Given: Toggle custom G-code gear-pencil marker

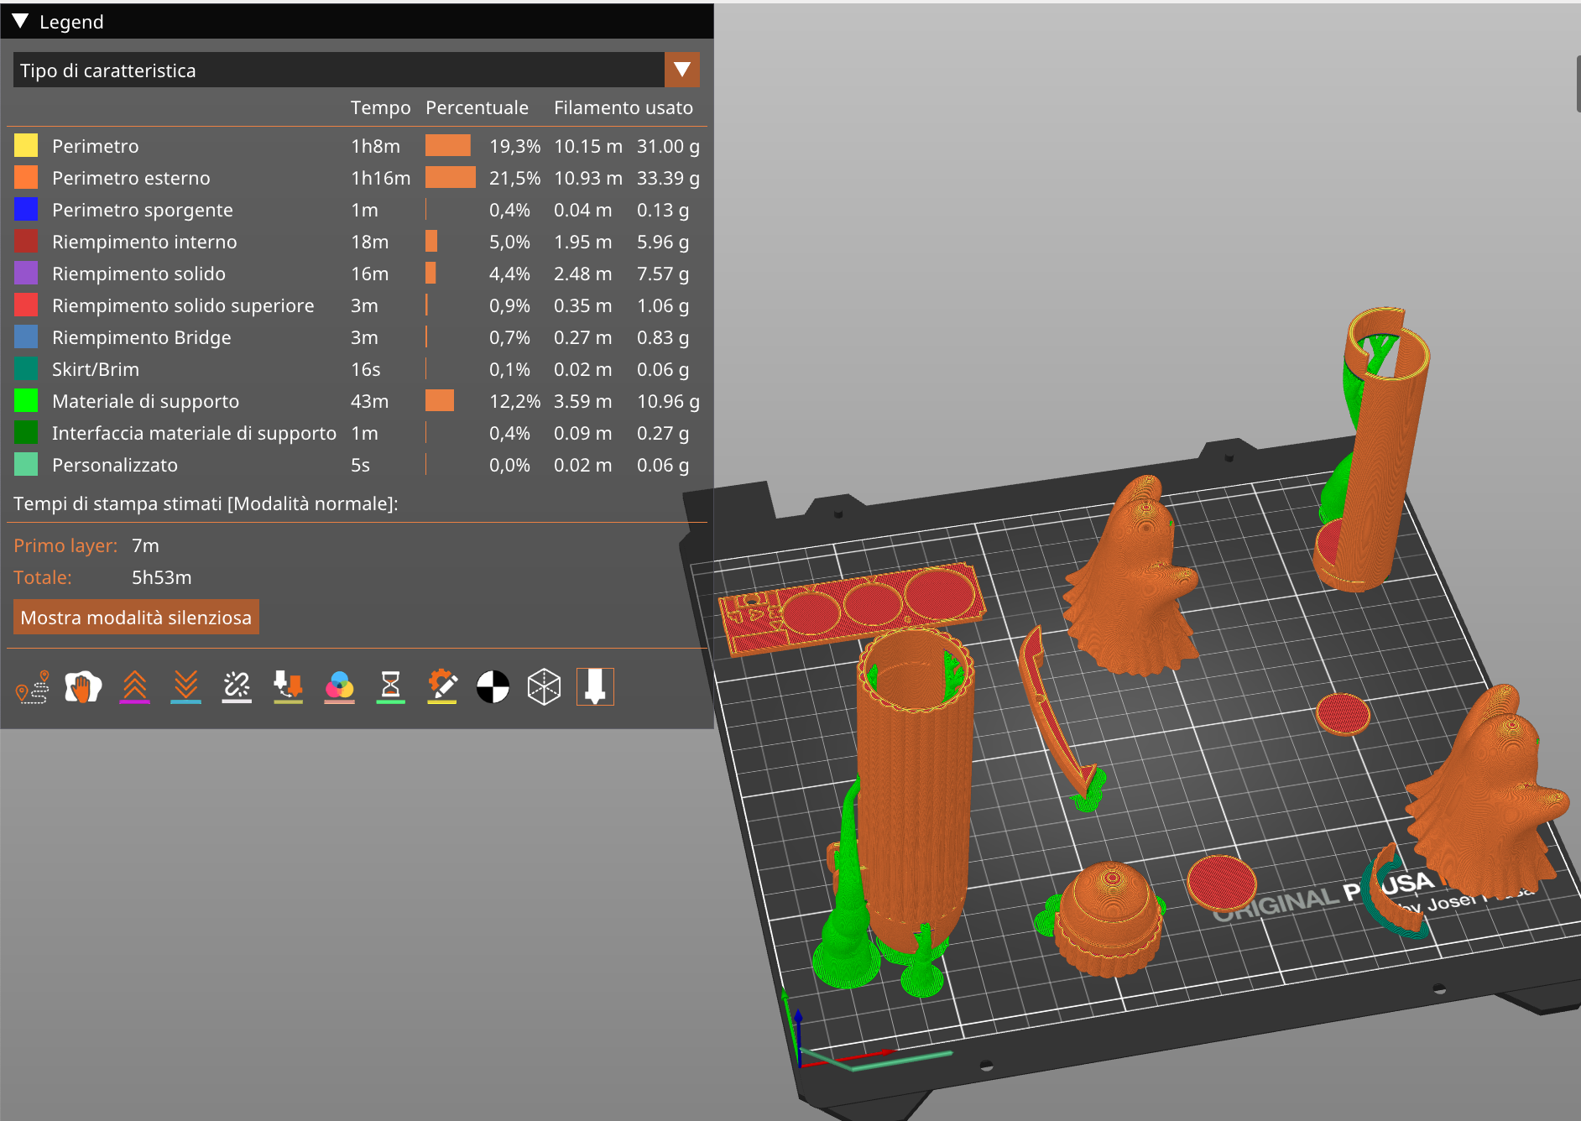Looking at the screenshot, I should coord(441,687).
